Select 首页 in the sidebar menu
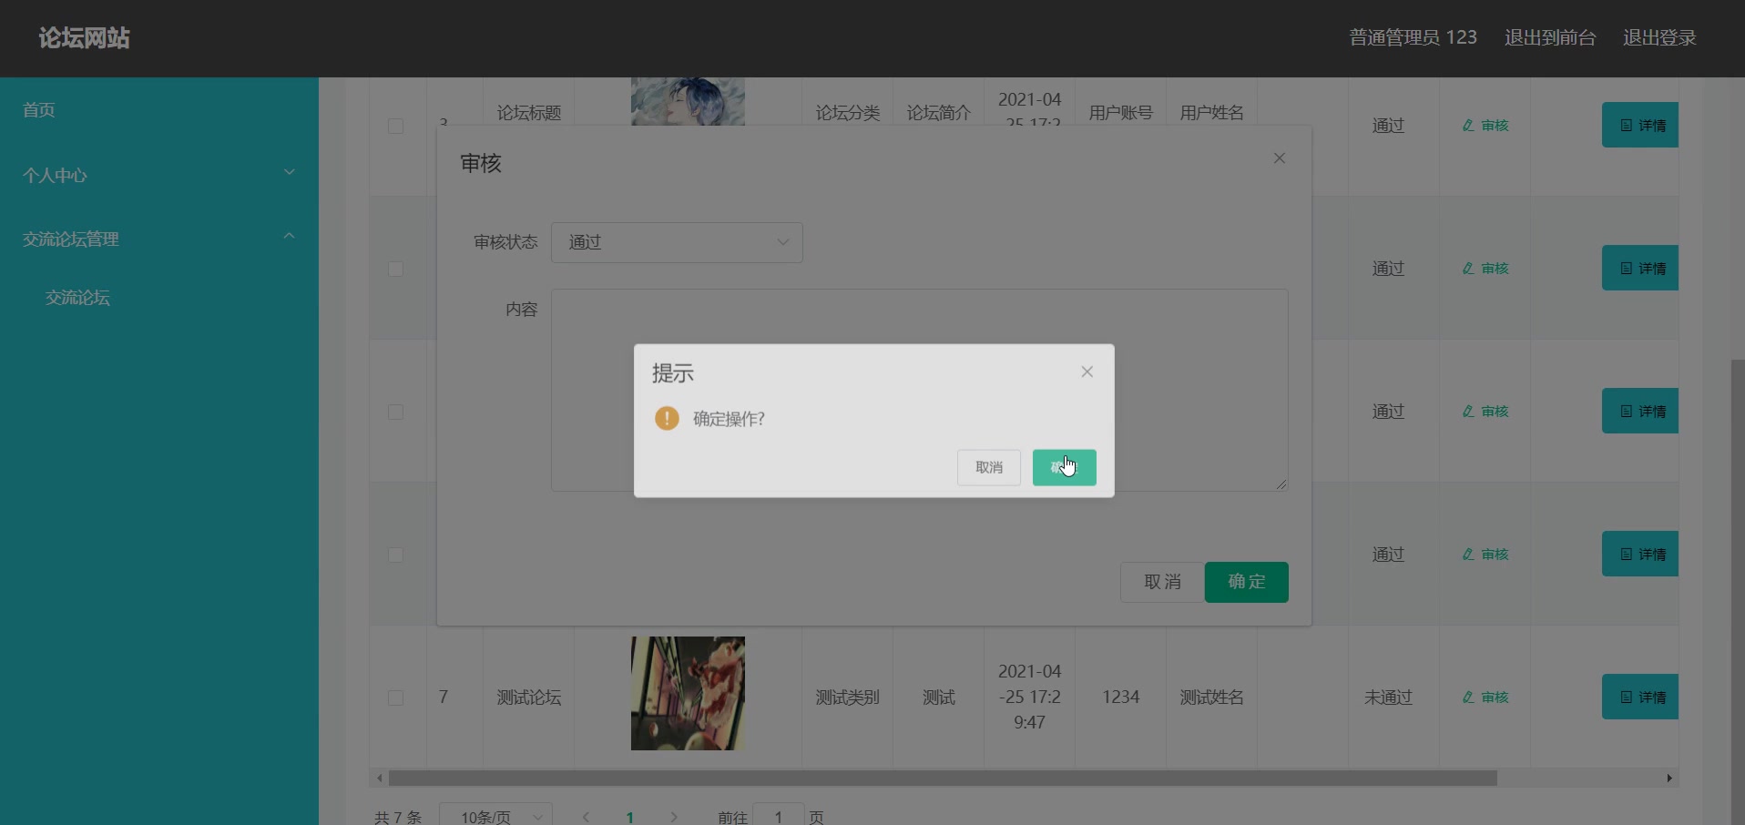This screenshot has height=825, width=1745. (x=38, y=109)
